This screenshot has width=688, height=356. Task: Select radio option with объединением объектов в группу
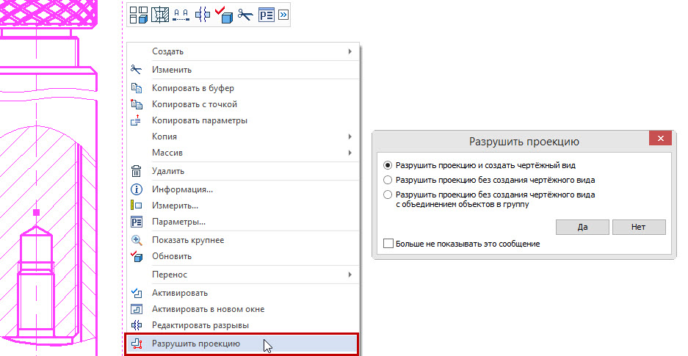[388, 195]
